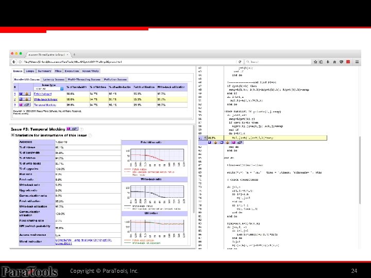Open the bookmarks list icon beside the star
371x278 pixels.
tap(321, 62)
